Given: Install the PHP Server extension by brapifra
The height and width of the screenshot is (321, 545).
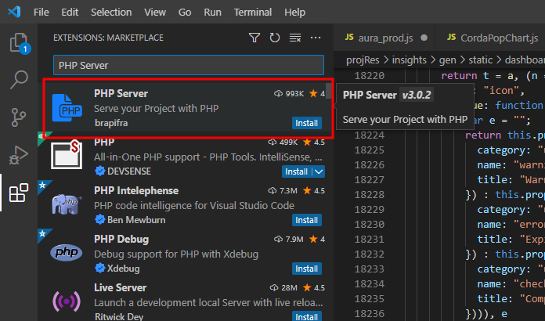Looking at the screenshot, I should click(307, 123).
